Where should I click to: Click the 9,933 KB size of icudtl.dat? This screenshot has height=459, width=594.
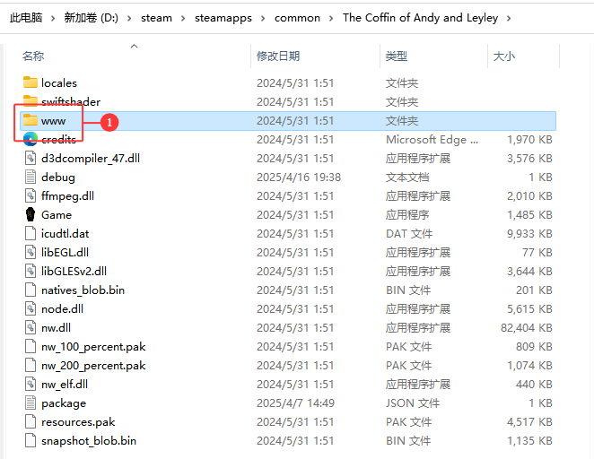pos(529,233)
